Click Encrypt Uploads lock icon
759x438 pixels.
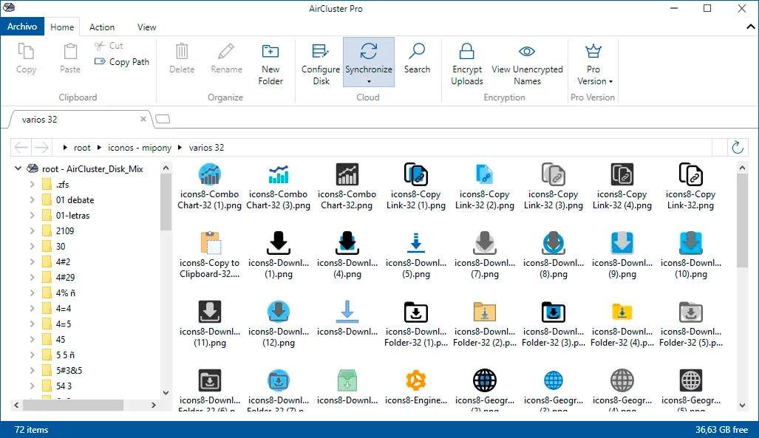[466, 51]
